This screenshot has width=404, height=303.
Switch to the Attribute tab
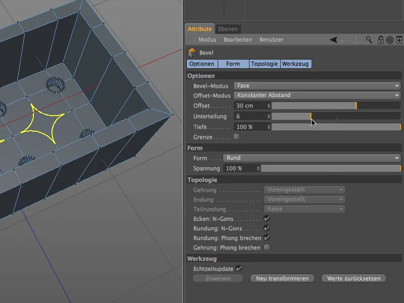click(199, 29)
